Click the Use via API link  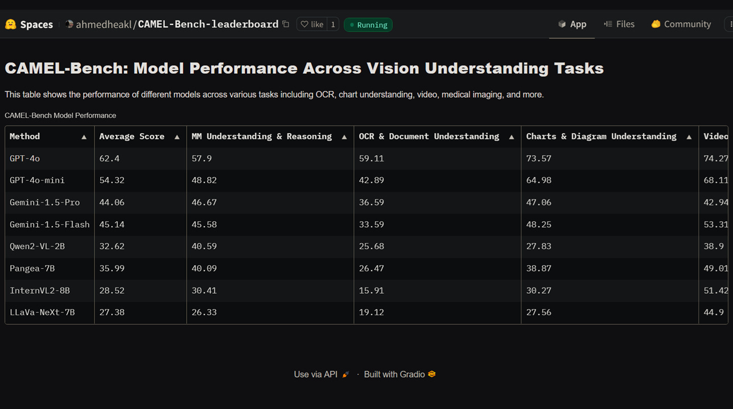322,374
